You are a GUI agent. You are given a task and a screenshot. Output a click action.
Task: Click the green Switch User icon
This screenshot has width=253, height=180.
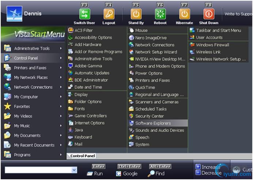pos(85,14)
